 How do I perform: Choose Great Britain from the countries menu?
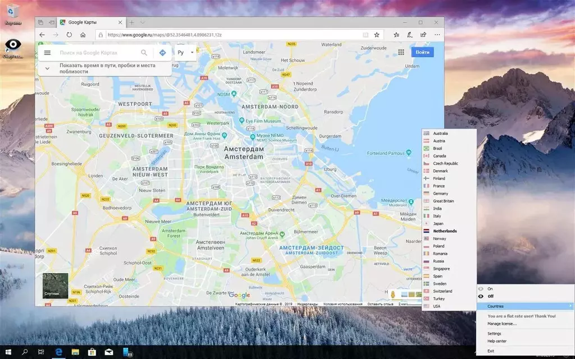[449, 201]
